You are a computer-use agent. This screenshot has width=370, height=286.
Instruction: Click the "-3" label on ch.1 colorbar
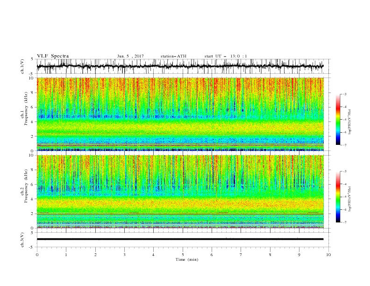coord(345,94)
